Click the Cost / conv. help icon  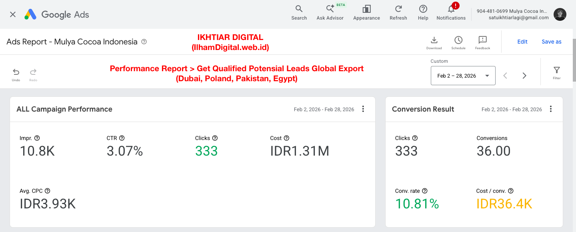[x=511, y=191]
